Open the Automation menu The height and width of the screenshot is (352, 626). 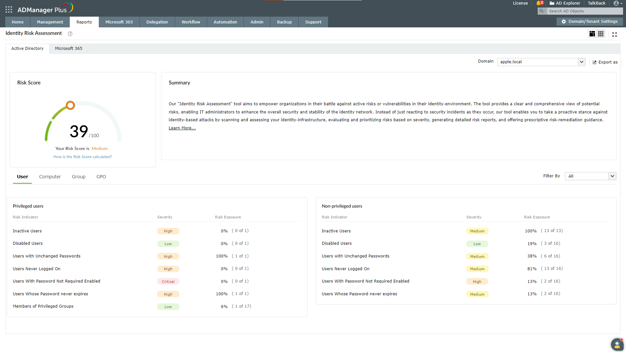pyautogui.click(x=225, y=22)
